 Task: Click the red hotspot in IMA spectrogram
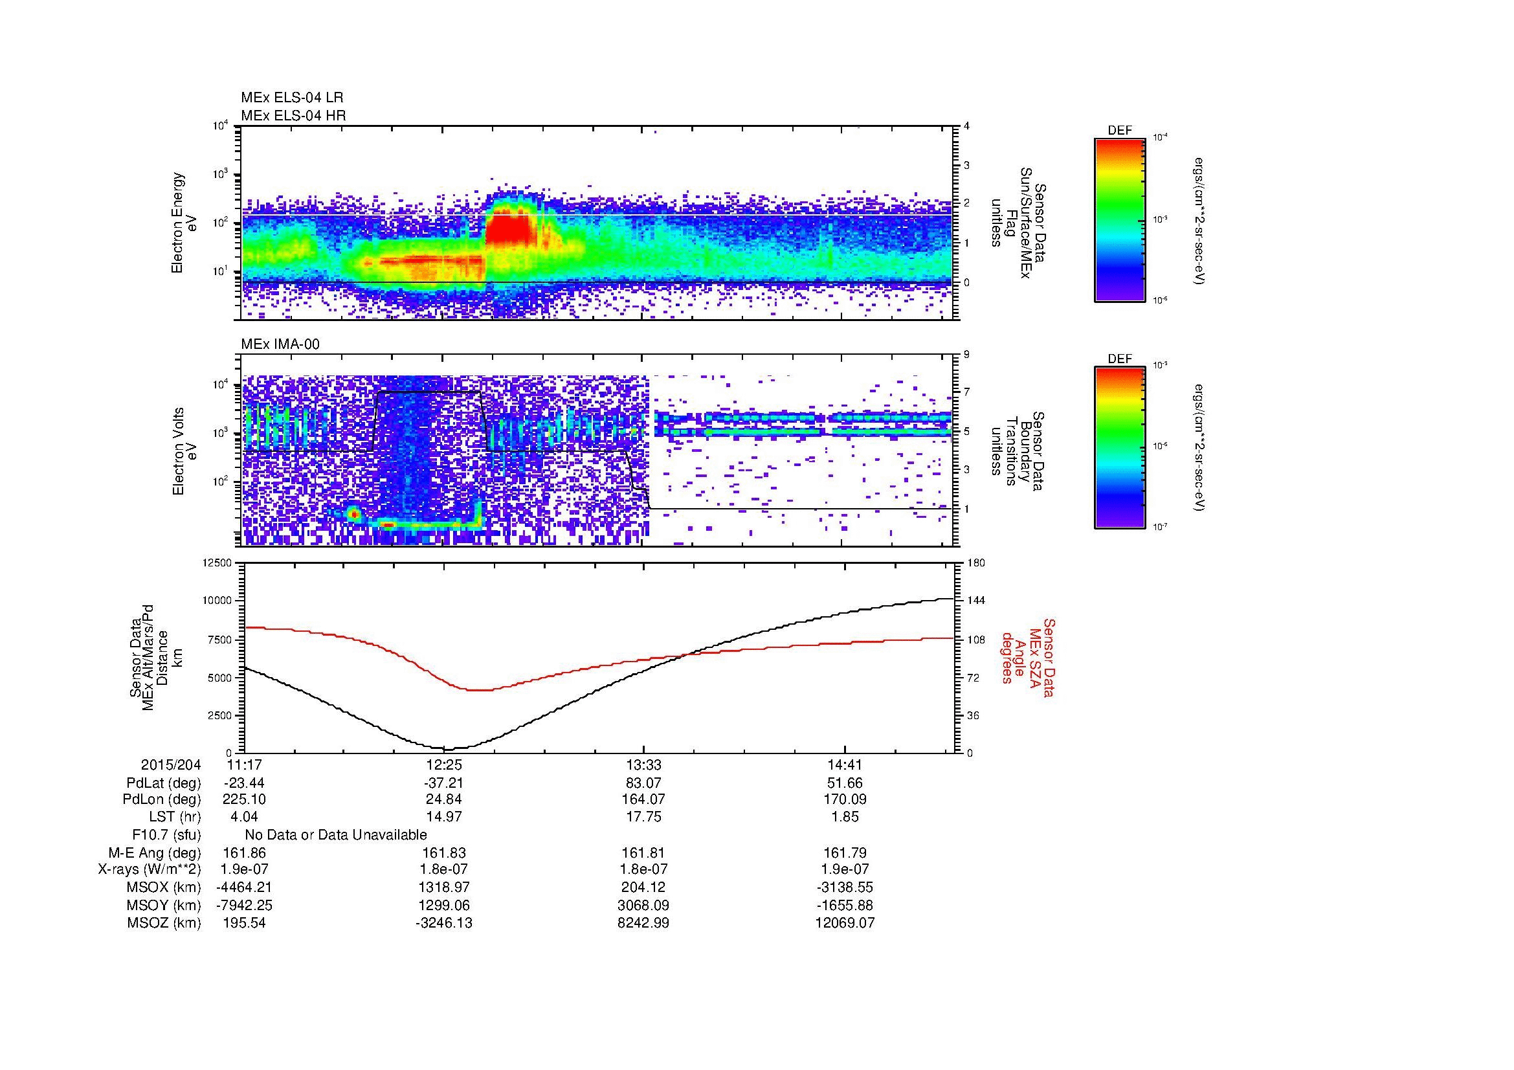click(355, 513)
